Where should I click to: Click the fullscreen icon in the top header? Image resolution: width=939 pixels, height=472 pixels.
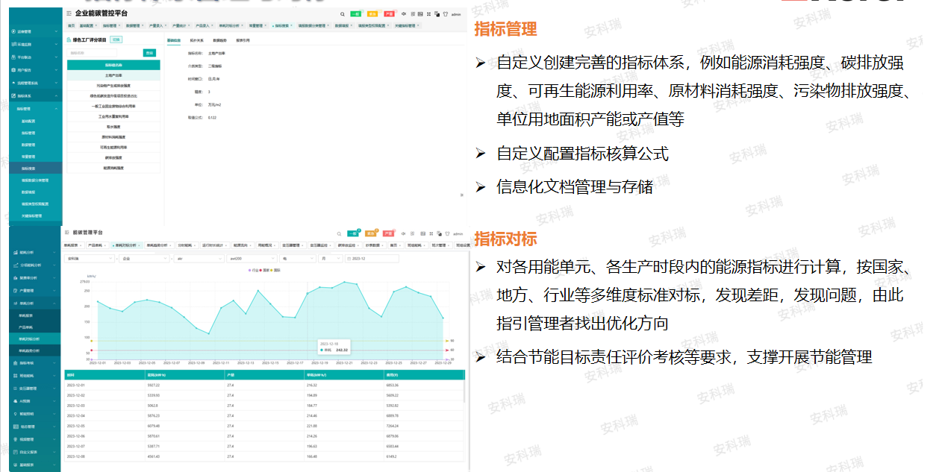tap(428, 14)
